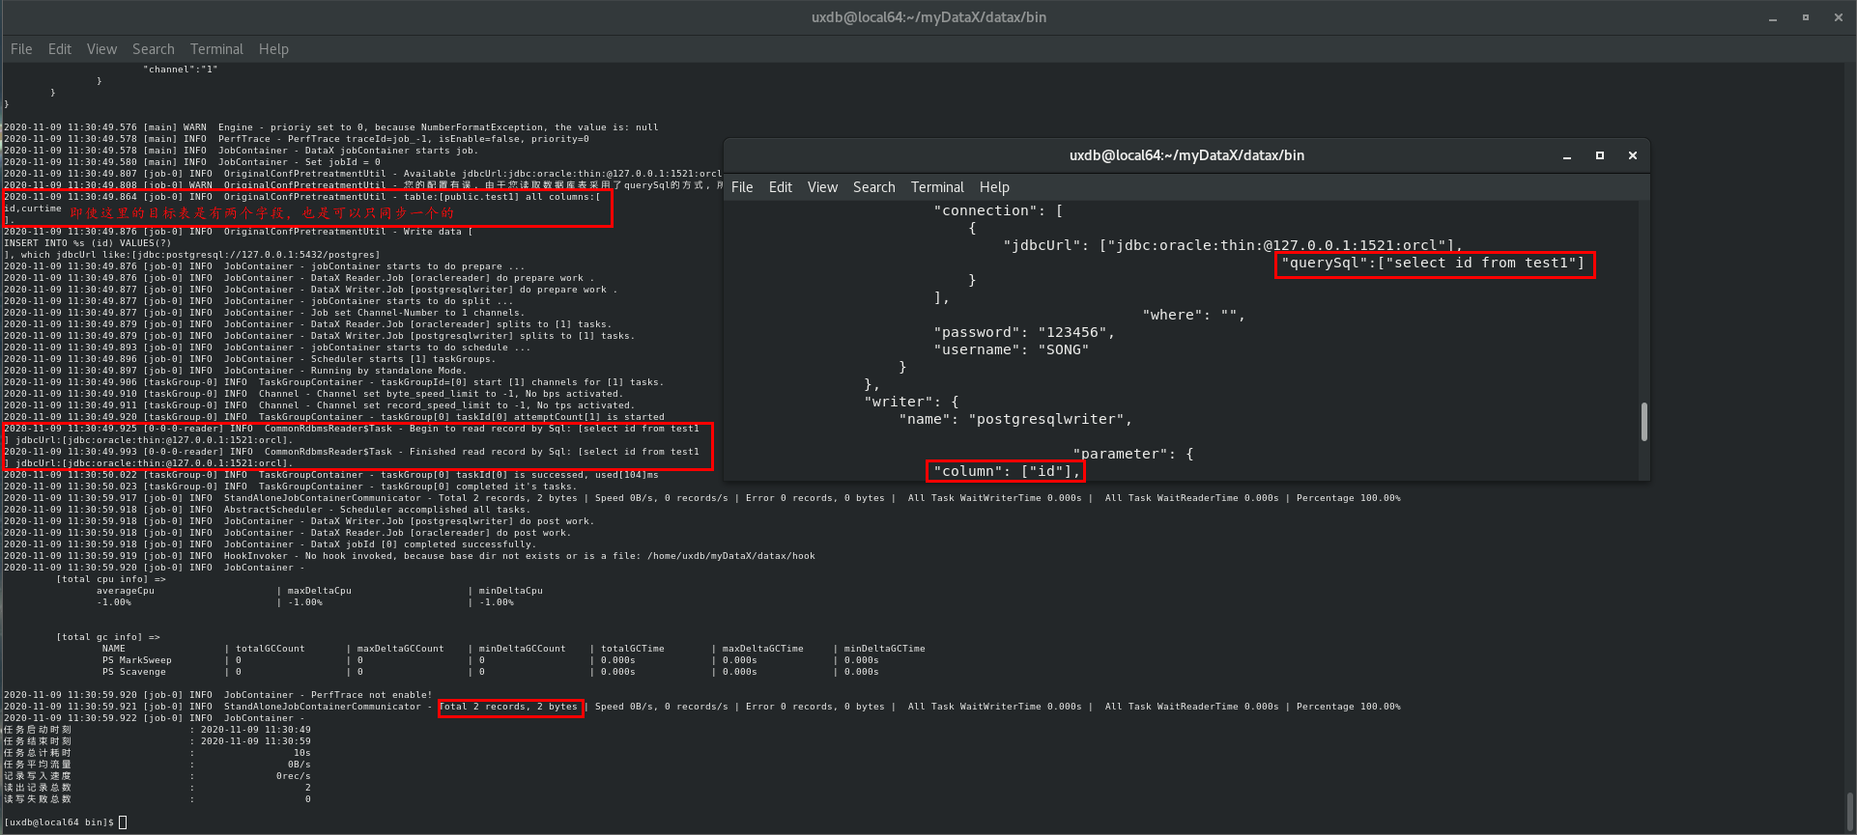The width and height of the screenshot is (1857, 835).
Task: Open Search menu in front terminal window
Action: 874,187
